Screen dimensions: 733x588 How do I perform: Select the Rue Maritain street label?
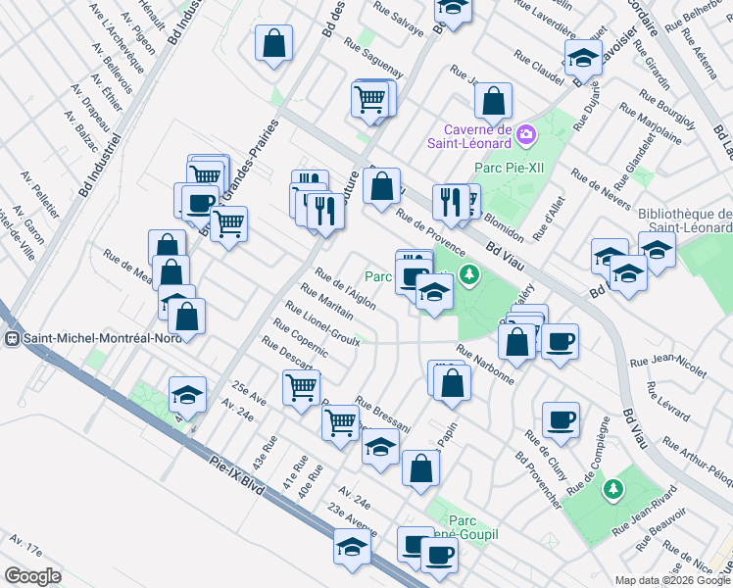[326, 302]
